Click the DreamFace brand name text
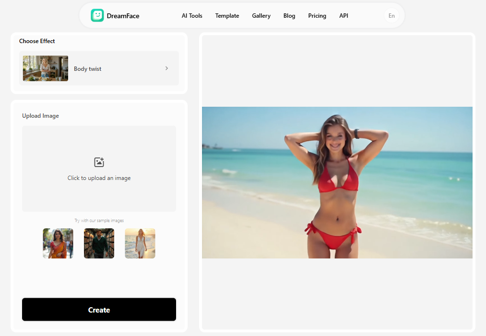 pos(123,16)
